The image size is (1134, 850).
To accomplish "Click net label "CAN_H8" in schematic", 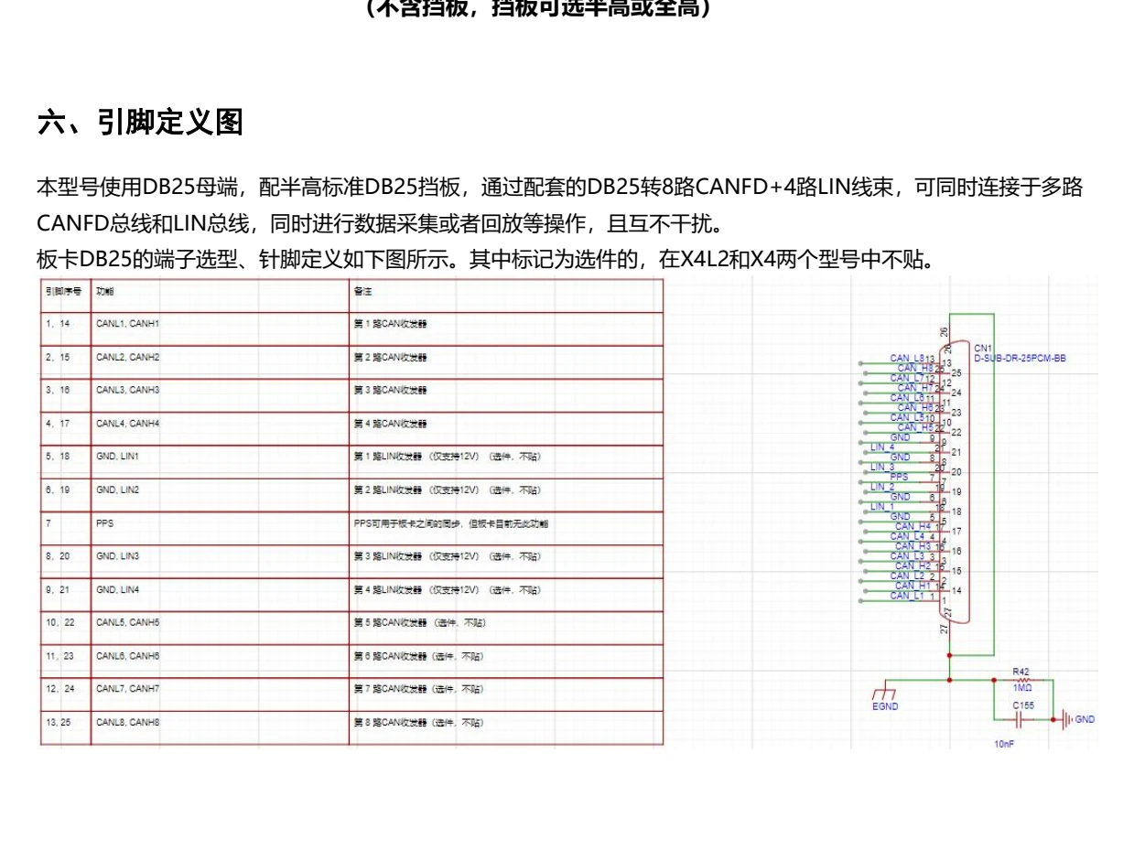I will 914,368.
